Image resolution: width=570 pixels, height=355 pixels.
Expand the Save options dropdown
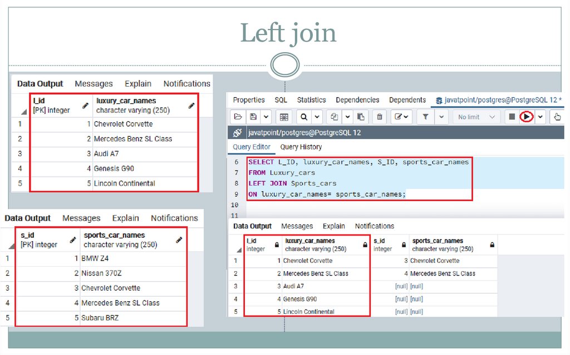(265, 117)
